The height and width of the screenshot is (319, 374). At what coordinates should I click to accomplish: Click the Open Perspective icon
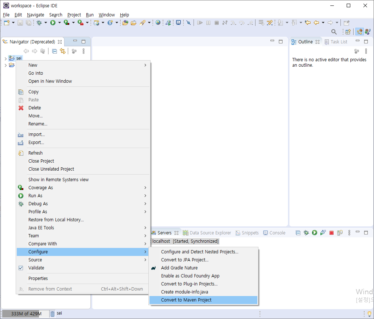tap(348, 32)
